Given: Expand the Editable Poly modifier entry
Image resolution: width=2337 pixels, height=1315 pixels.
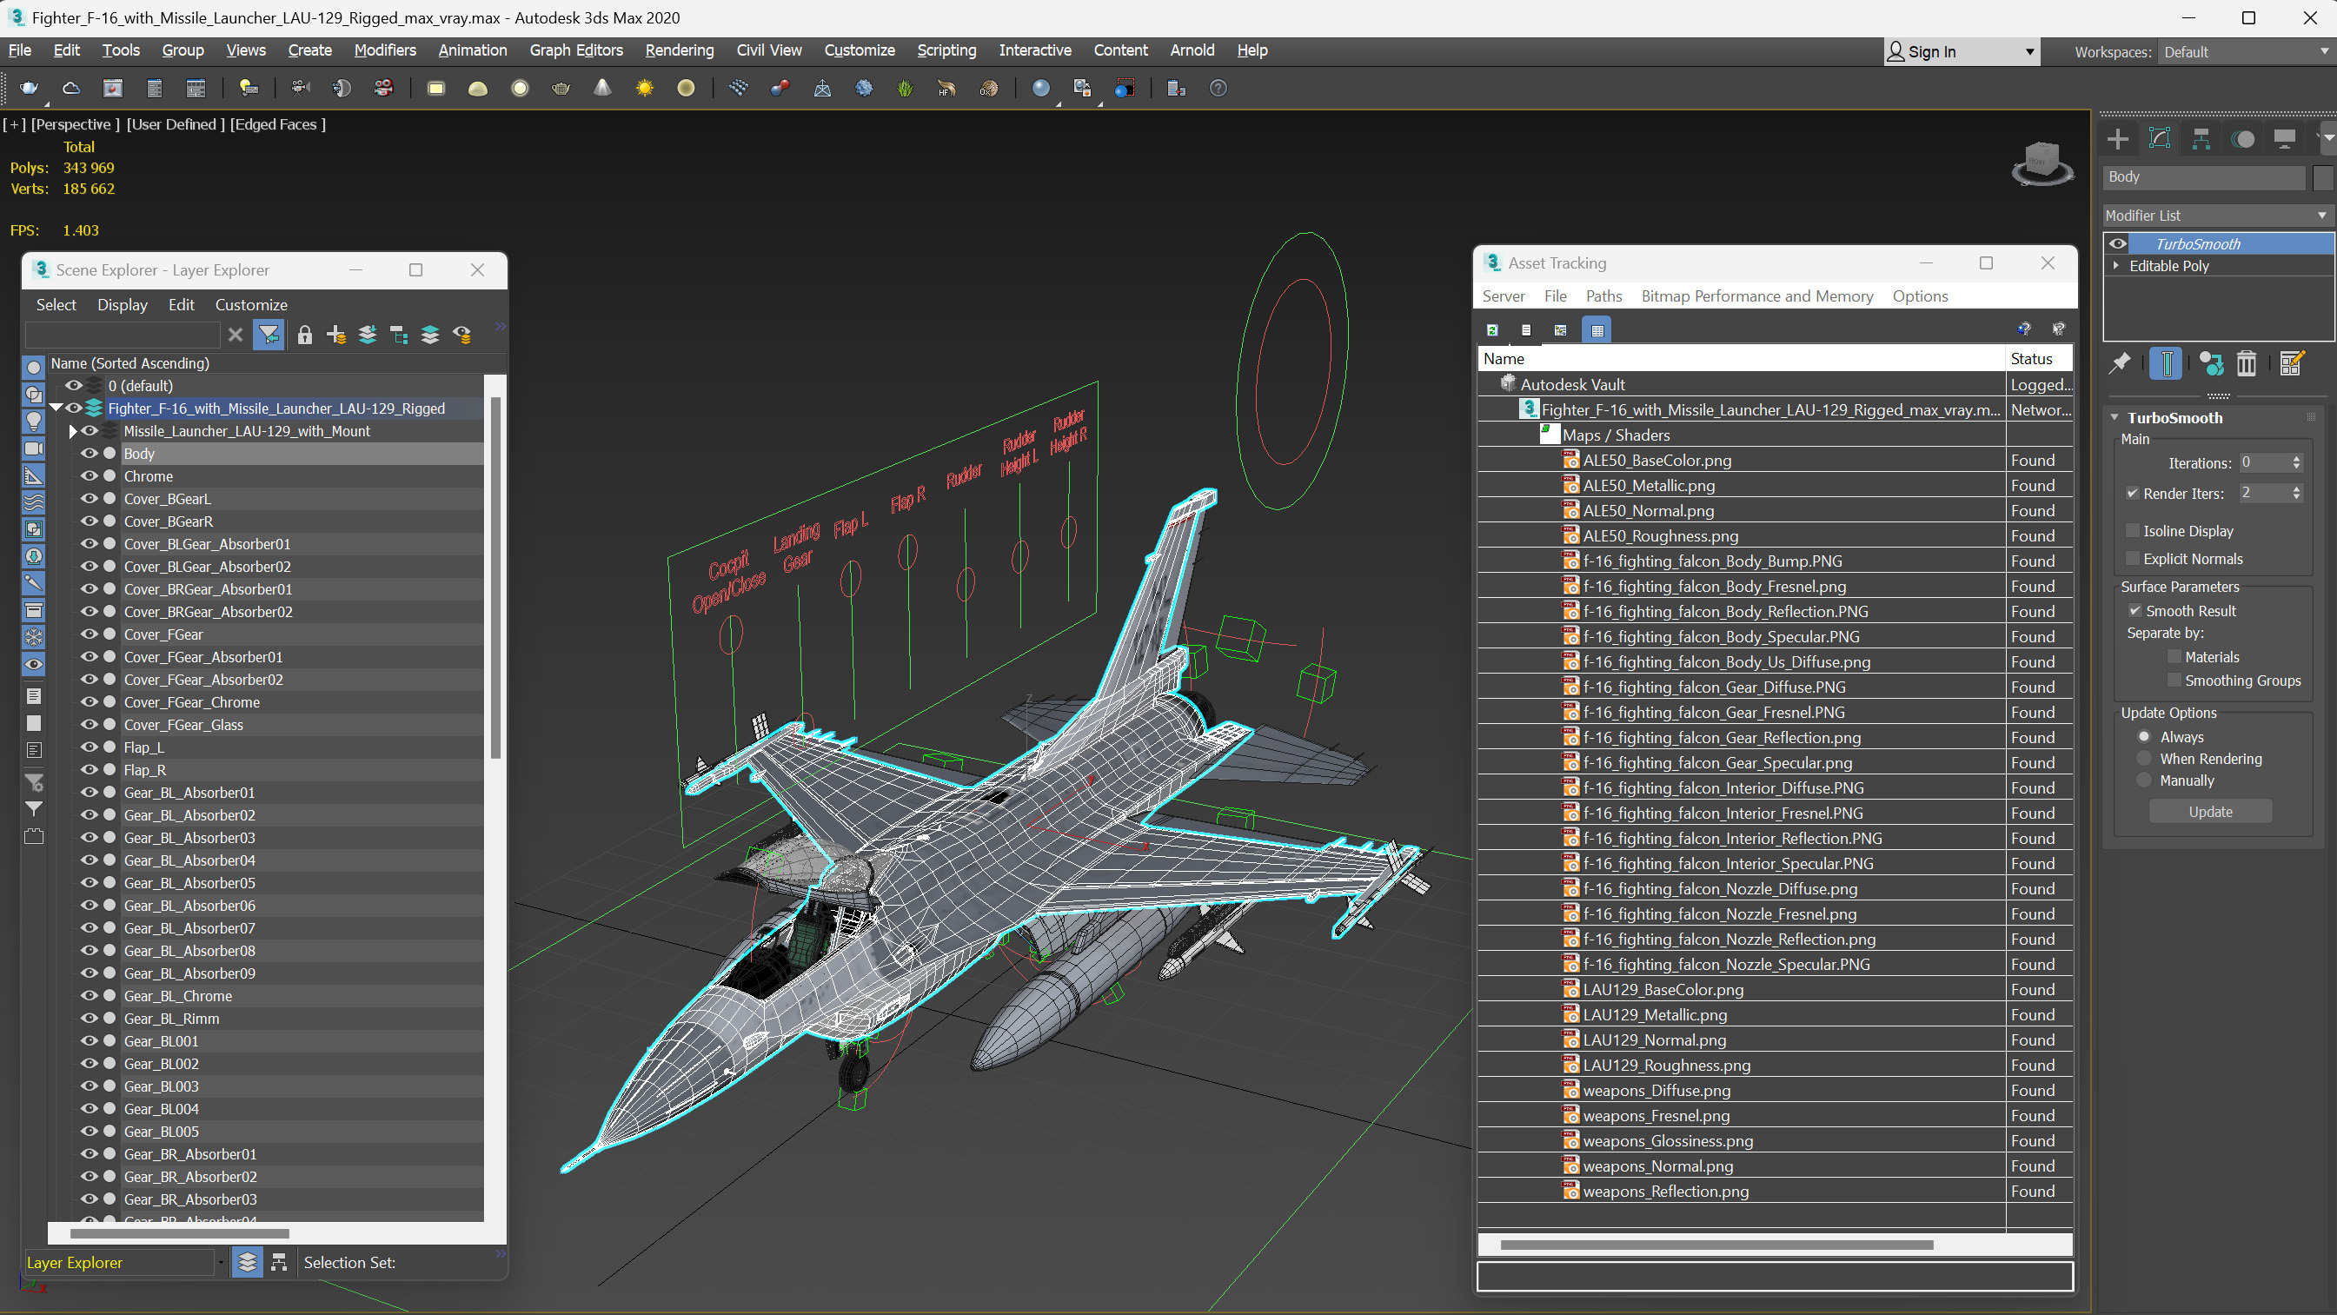Looking at the screenshot, I should (2116, 266).
